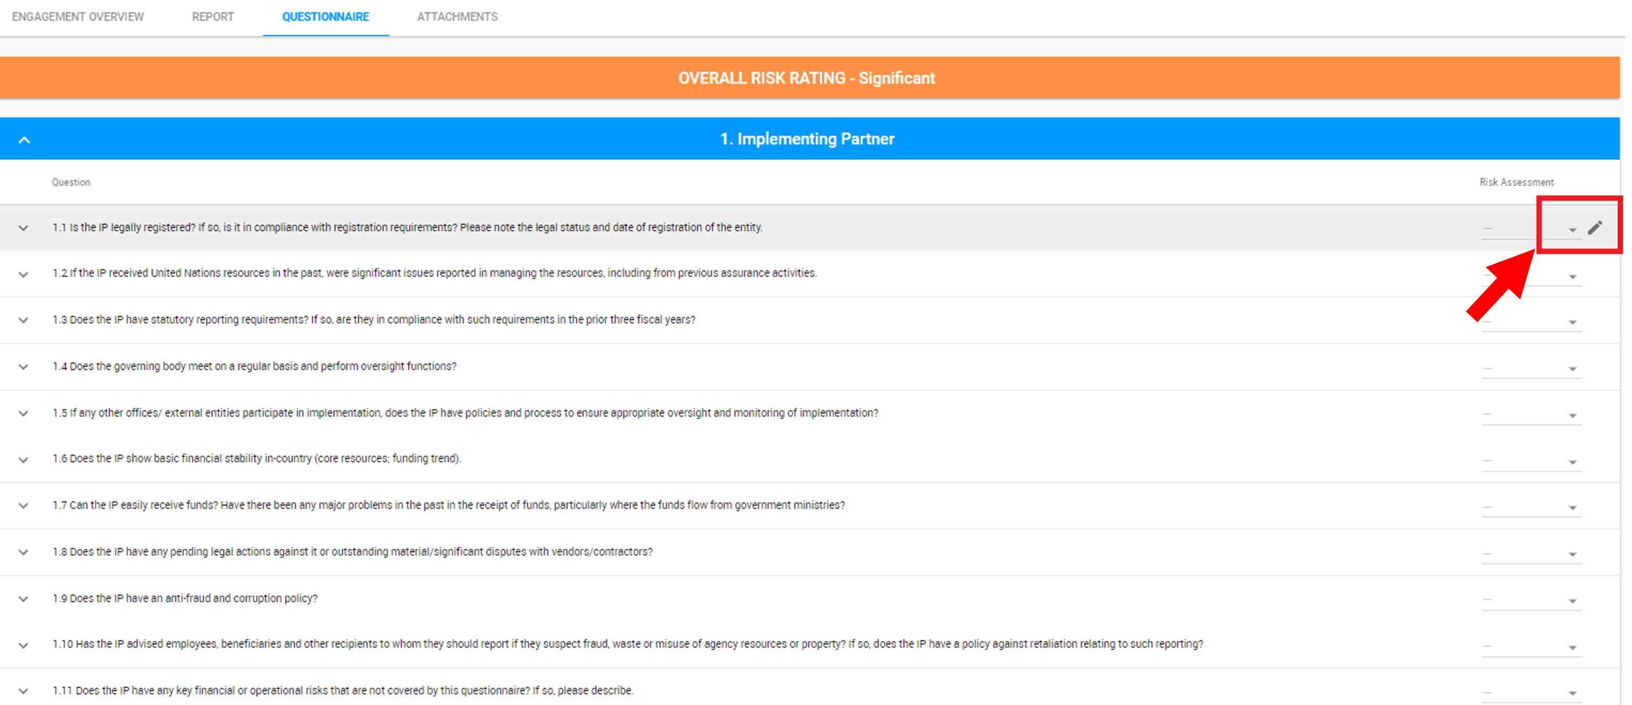
Task: Collapse the Implementing Partner section chevron
Action: [x=24, y=140]
